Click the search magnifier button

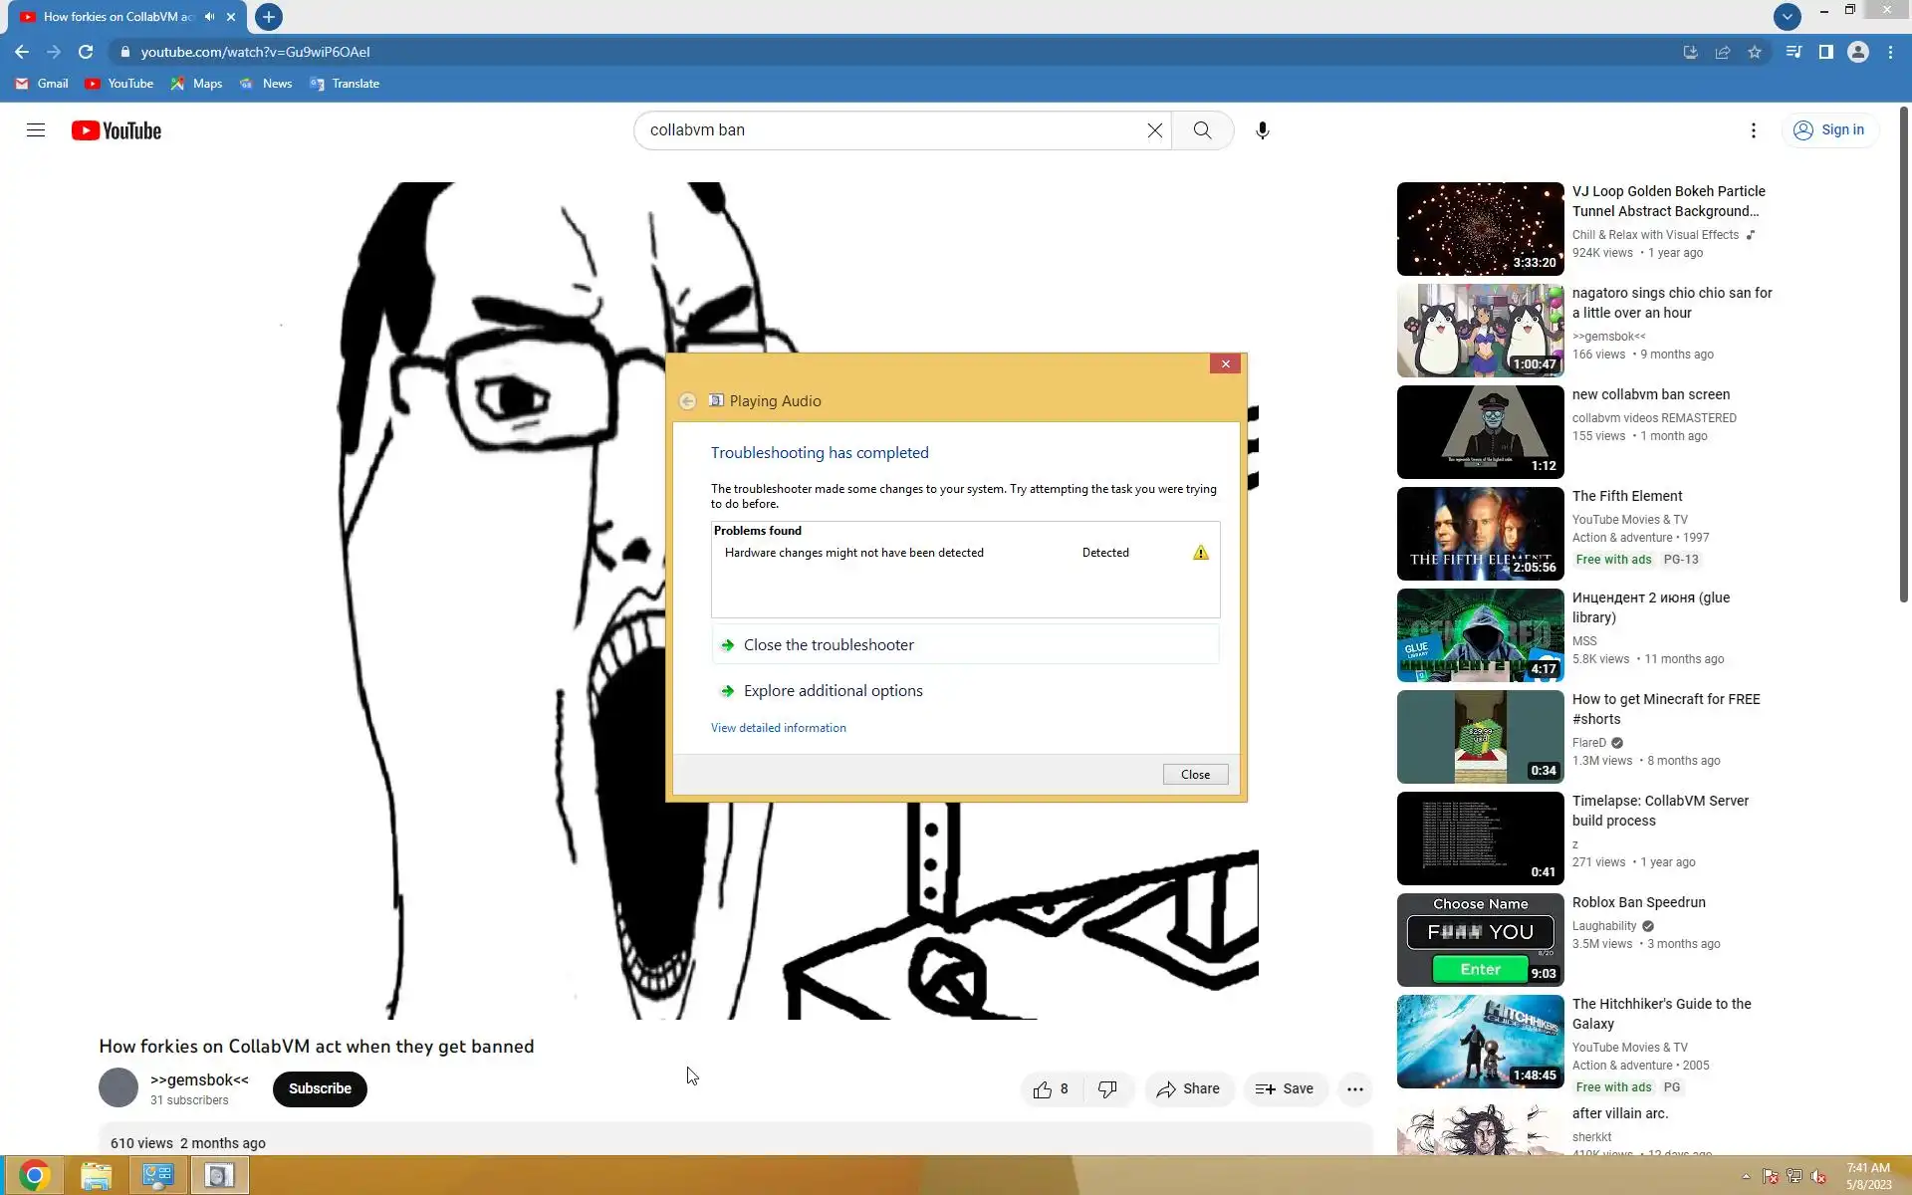coord(1202,130)
